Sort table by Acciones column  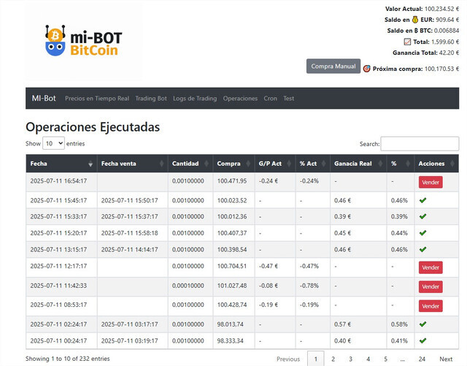[x=436, y=164]
